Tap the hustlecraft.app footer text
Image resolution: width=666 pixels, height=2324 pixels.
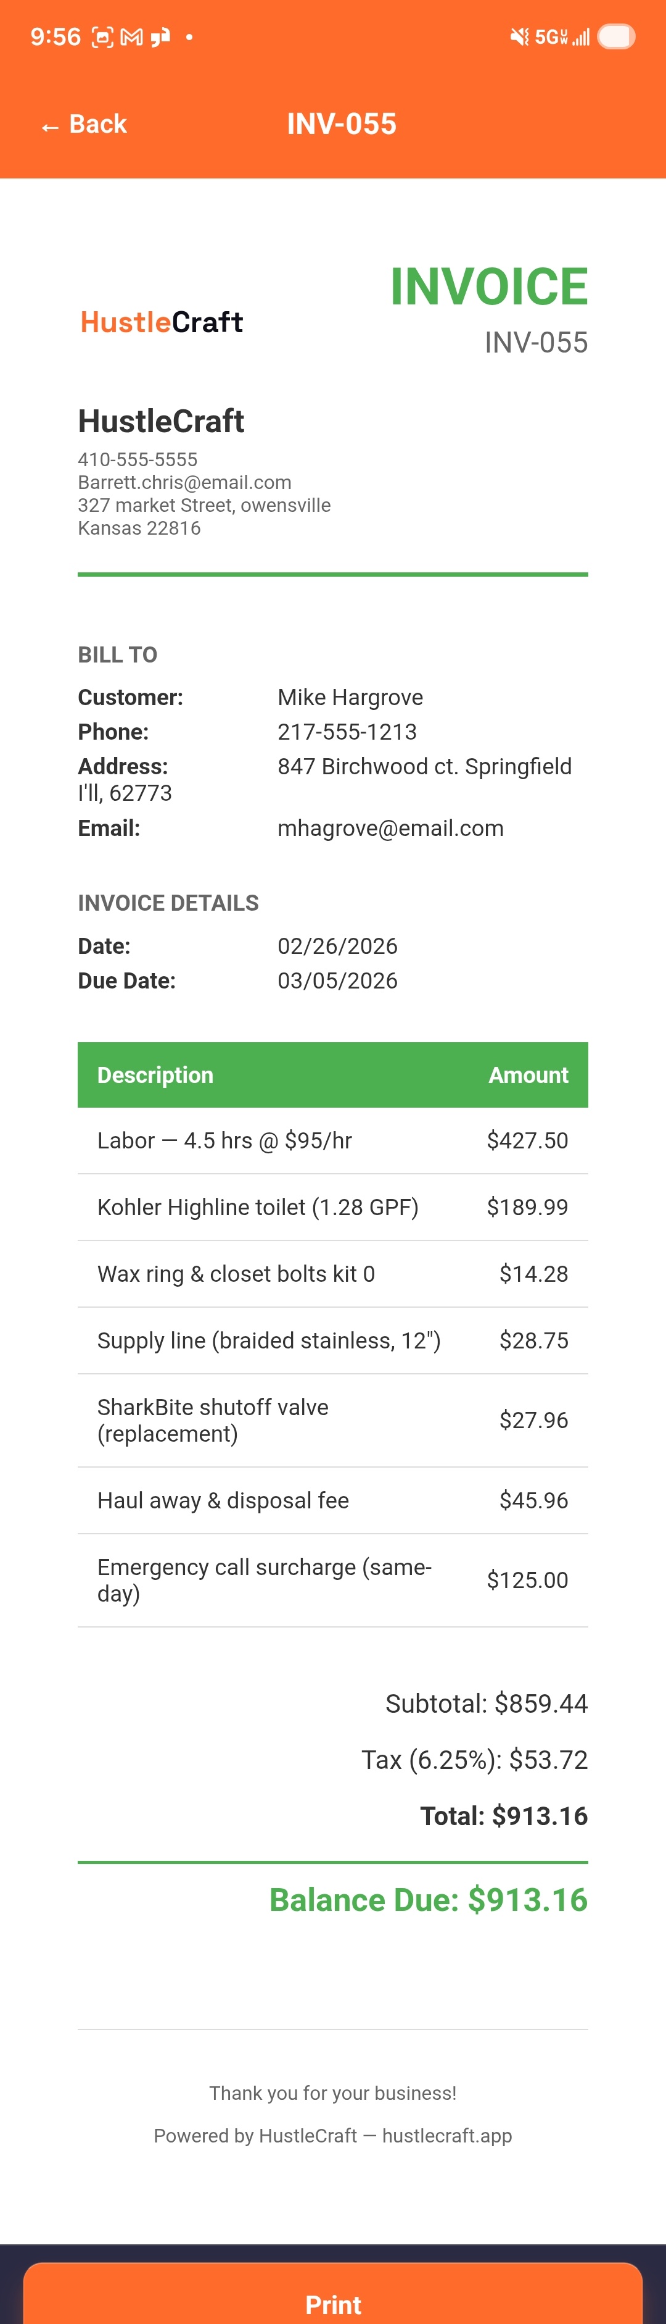(446, 2136)
